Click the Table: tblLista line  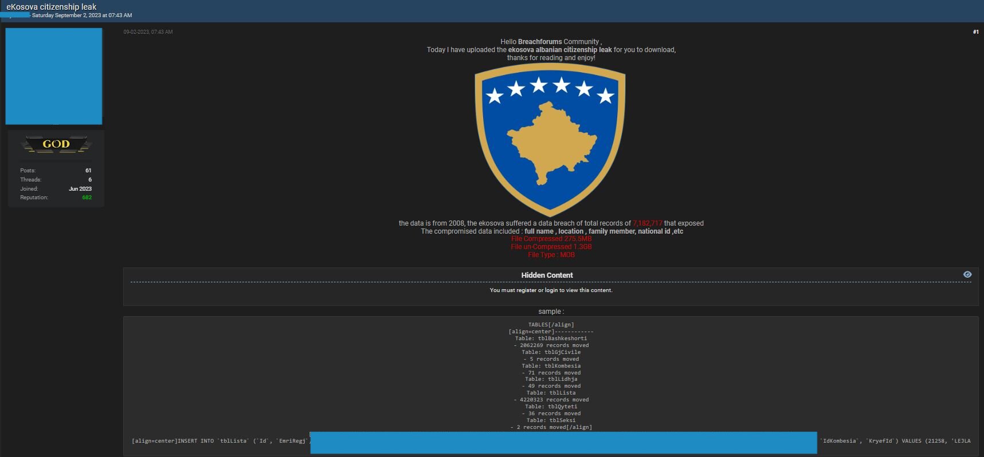click(x=551, y=393)
